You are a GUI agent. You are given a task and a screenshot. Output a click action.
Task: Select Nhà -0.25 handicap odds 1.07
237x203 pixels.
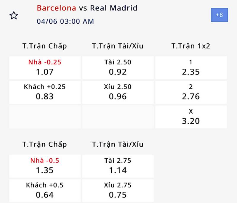(44, 67)
